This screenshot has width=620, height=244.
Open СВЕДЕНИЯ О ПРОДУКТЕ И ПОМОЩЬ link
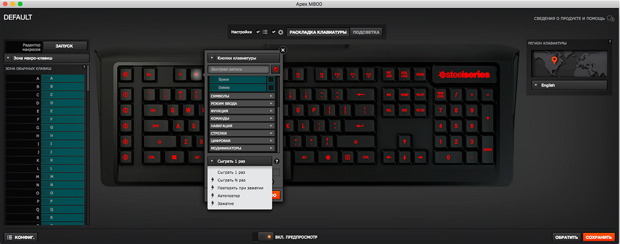(569, 19)
